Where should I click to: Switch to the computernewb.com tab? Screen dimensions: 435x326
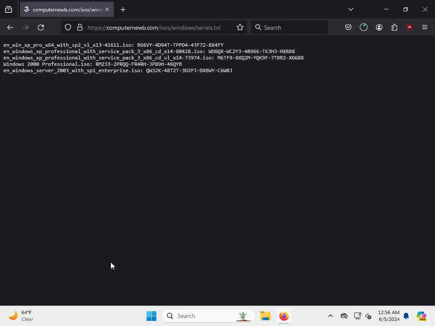coord(67,10)
